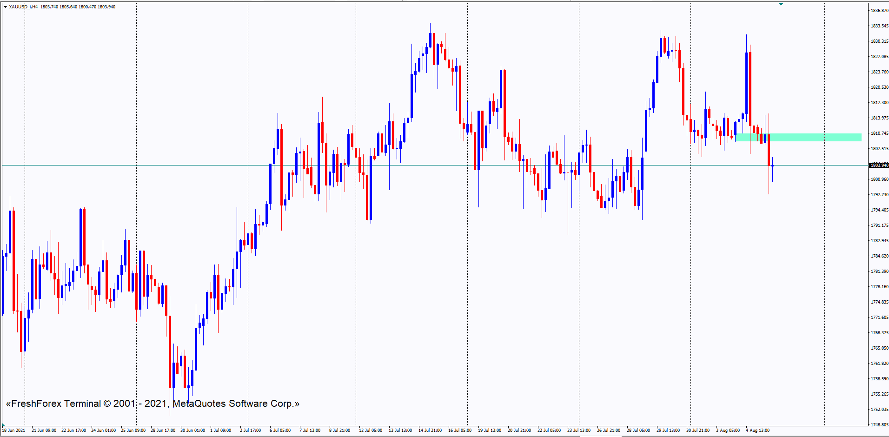Image resolution: width=889 pixels, height=437 pixels.
Task: Click the 1820.530 price scale label
Action: (879, 87)
